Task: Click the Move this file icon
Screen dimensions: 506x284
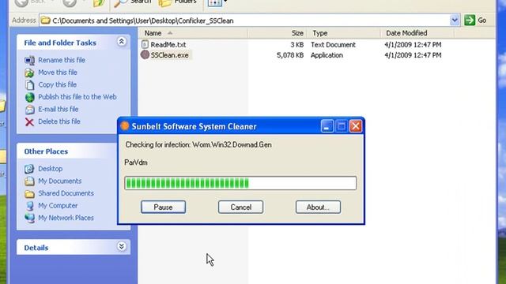Action: [x=29, y=73]
